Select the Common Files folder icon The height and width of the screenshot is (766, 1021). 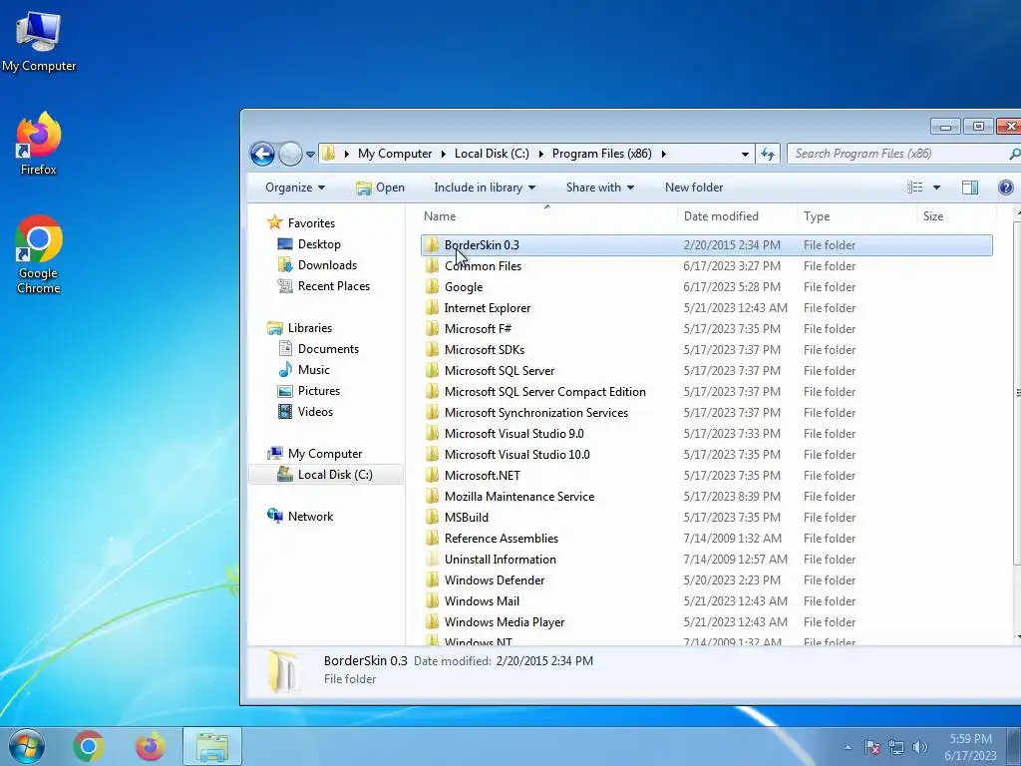[x=432, y=265]
